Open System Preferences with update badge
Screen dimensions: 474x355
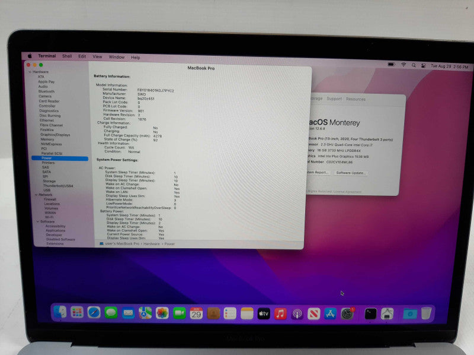(347, 313)
